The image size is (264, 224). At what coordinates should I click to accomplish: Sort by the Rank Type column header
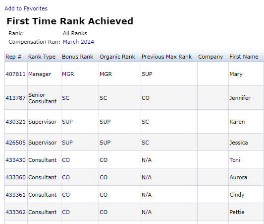42,57
